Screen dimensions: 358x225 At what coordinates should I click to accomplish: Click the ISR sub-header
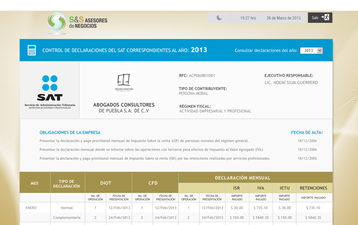pyautogui.click(x=237, y=188)
